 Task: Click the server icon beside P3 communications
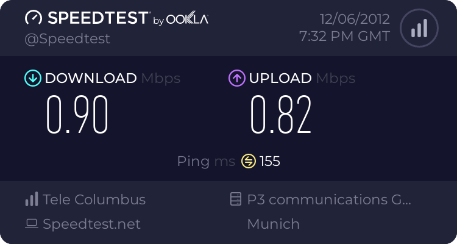(235, 199)
